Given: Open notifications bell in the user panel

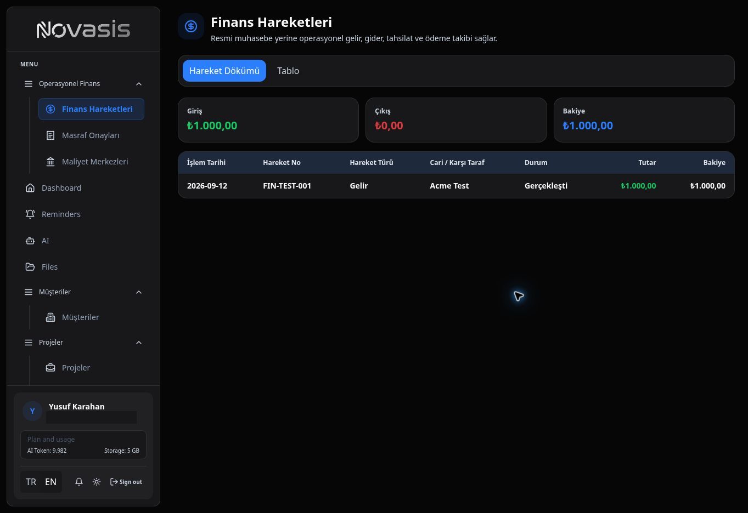Looking at the screenshot, I should [x=79, y=482].
